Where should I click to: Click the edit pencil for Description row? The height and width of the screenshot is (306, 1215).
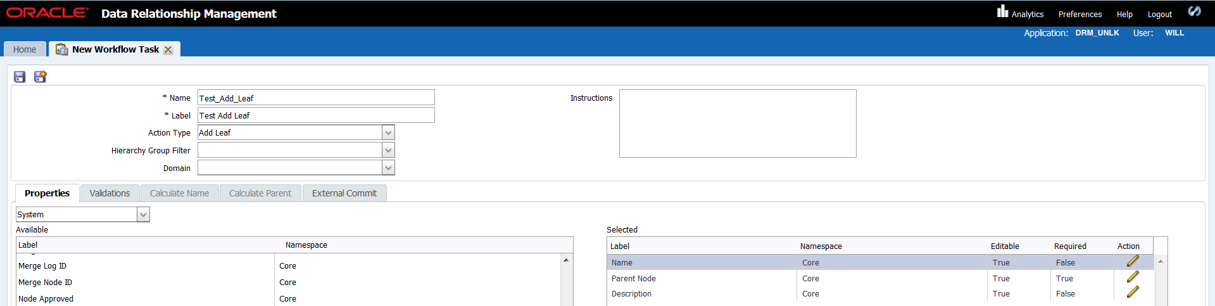[1133, 292]
